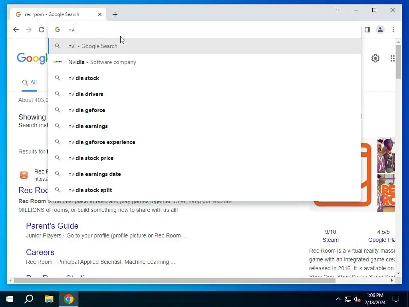Open the Windows notification center
The width and height of the screenshot is (409, 307).
click(396, 299)
